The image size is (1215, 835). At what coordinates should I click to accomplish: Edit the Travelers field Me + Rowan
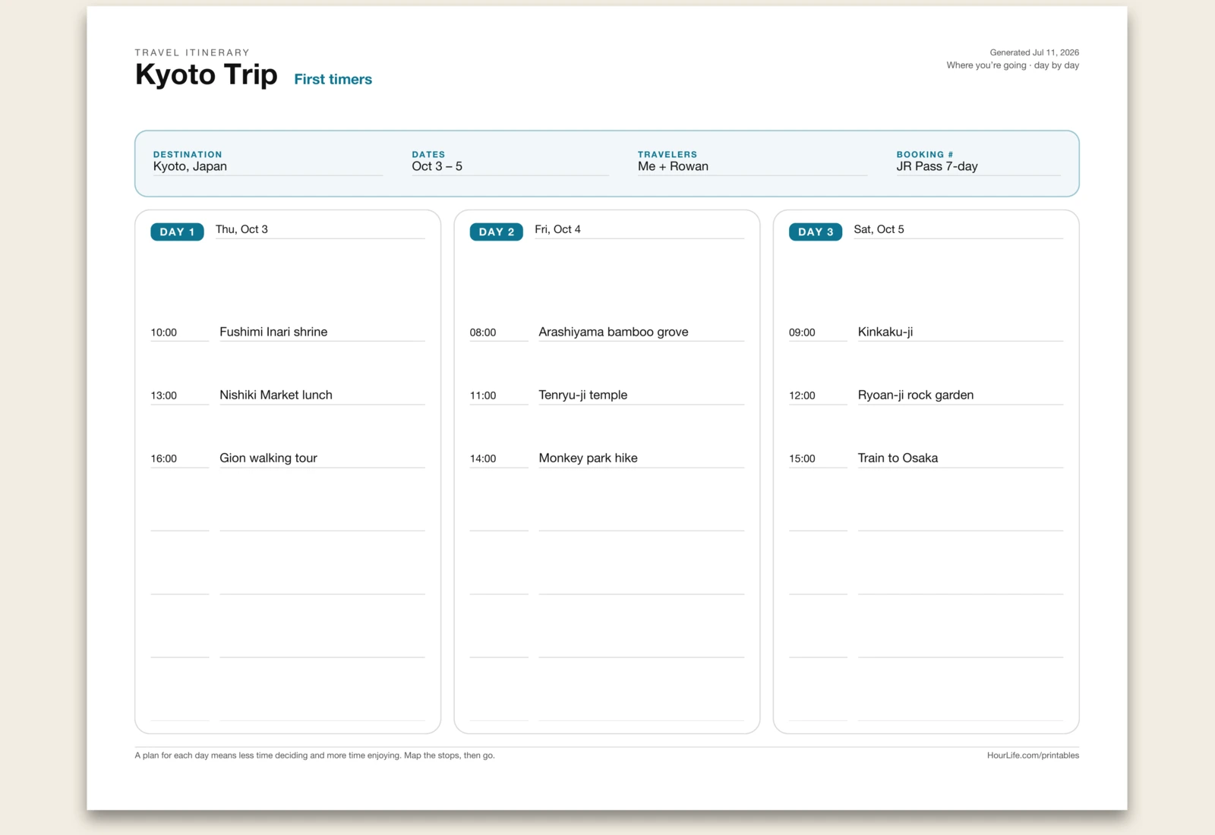coord(752,166)
